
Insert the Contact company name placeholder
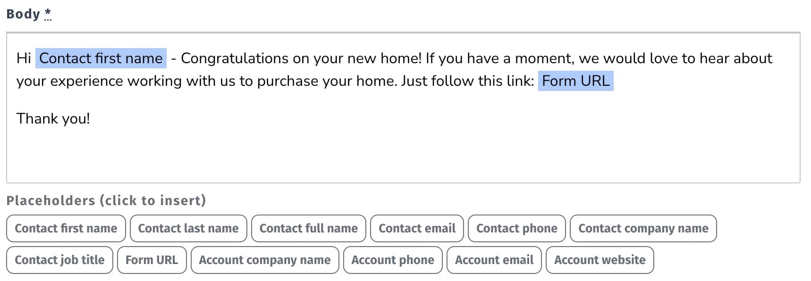(643, 229)
